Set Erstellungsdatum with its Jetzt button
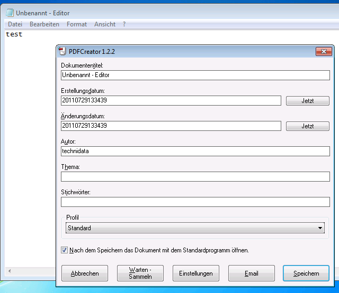This screenshot has height=293, width=339. pyautogui.click(x=308, y=101)
